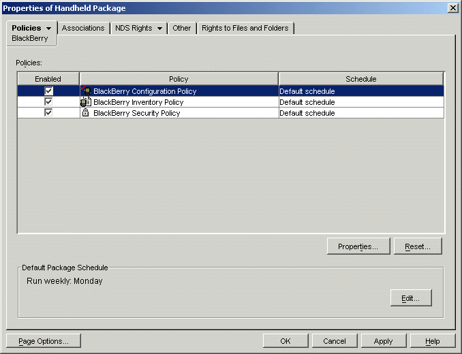Disable the BlackBerry Security Policy checkbox
This screenshot has height=354, width=462.
tap(48, 112)
